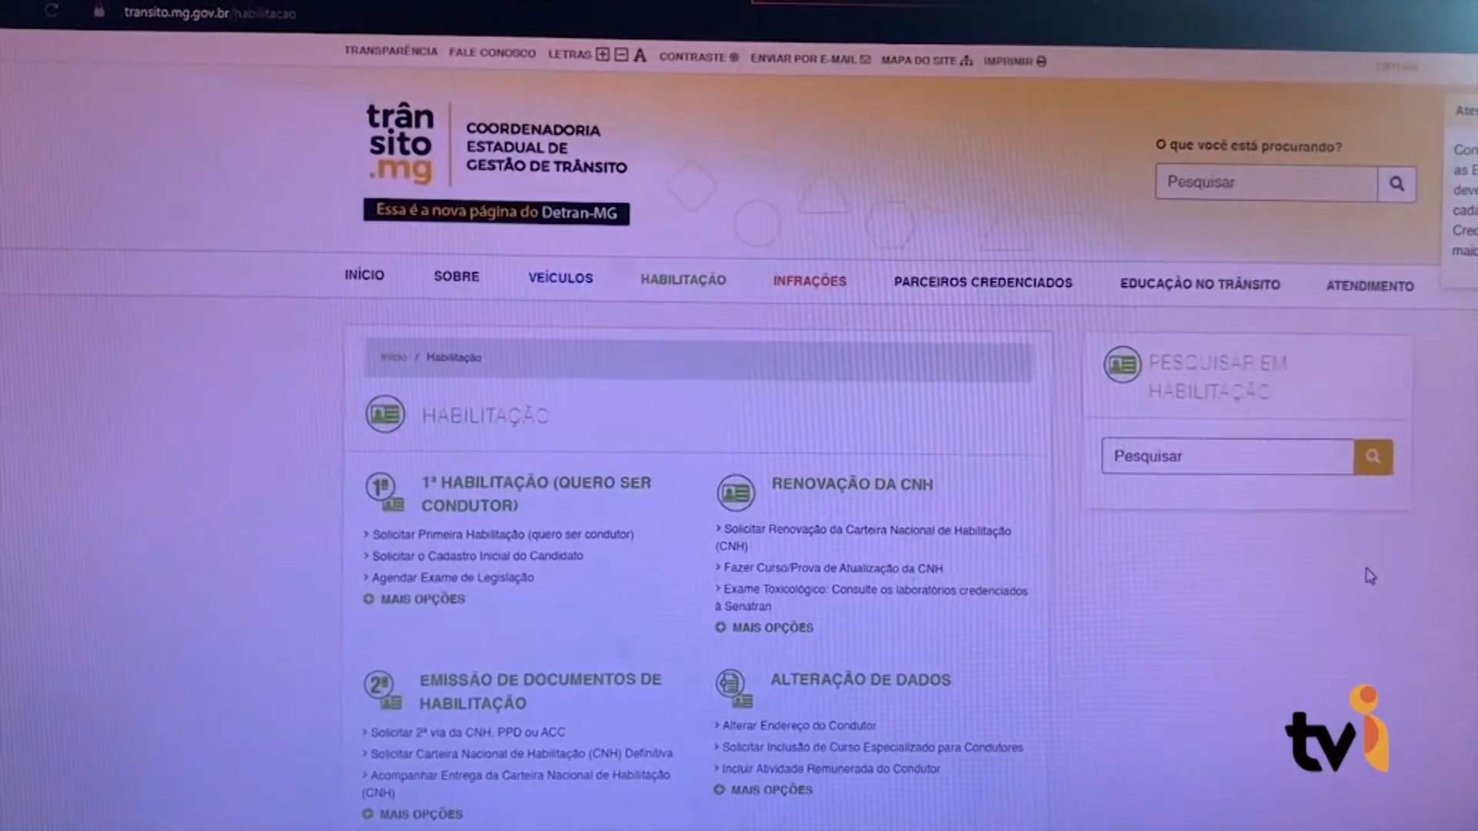Click the Renovação da CNH card icon

coord(735,493)
